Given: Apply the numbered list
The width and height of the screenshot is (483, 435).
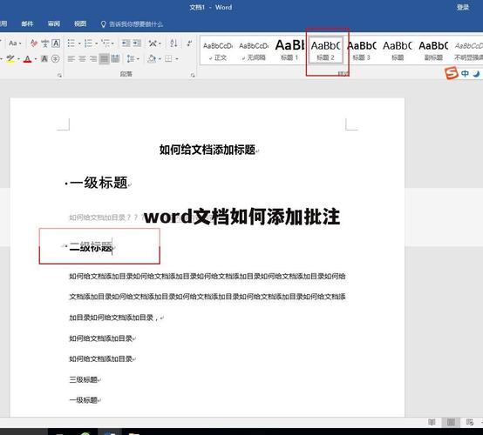Looking at the screenshot, I should click(x=88, y=43).
